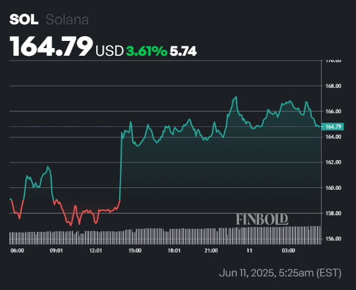Click the 12:01 time axis label
This screenshot has height=290, width=356.
tap(96, 250)
